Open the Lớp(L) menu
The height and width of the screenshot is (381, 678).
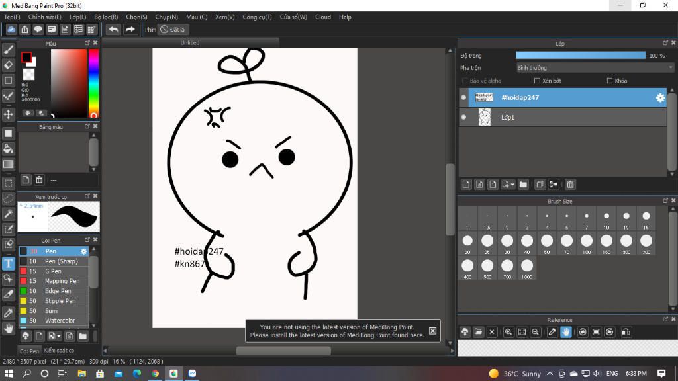[x=78, y=17]
